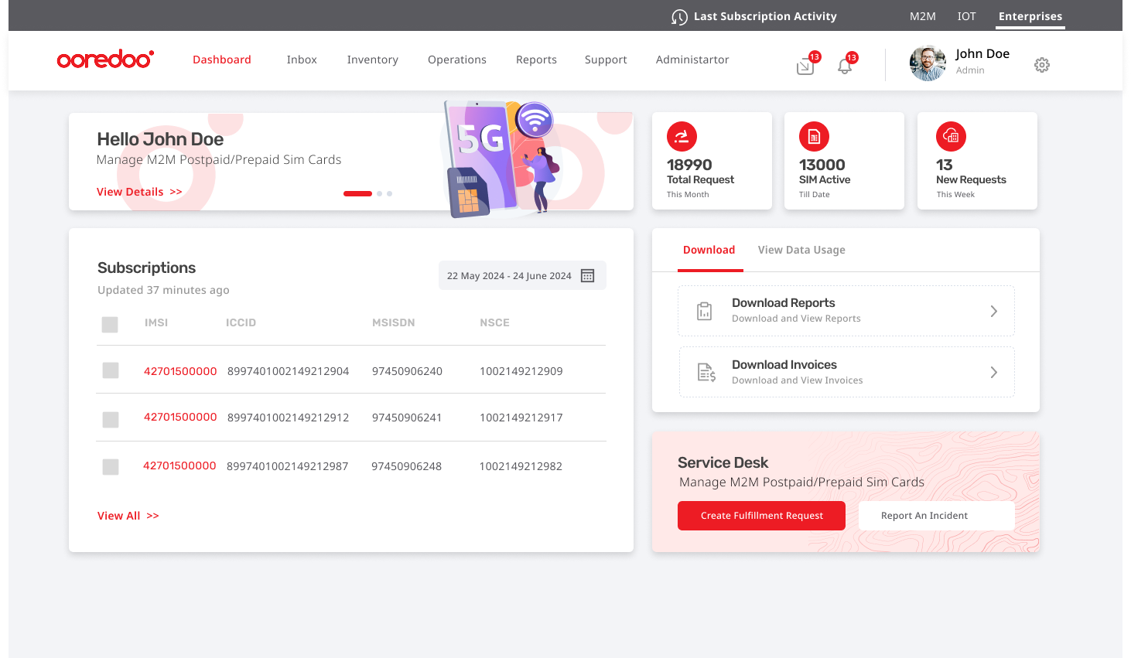Click Create Fulfillment Request button
This screenshot has height=658, width=1131.
762,516
